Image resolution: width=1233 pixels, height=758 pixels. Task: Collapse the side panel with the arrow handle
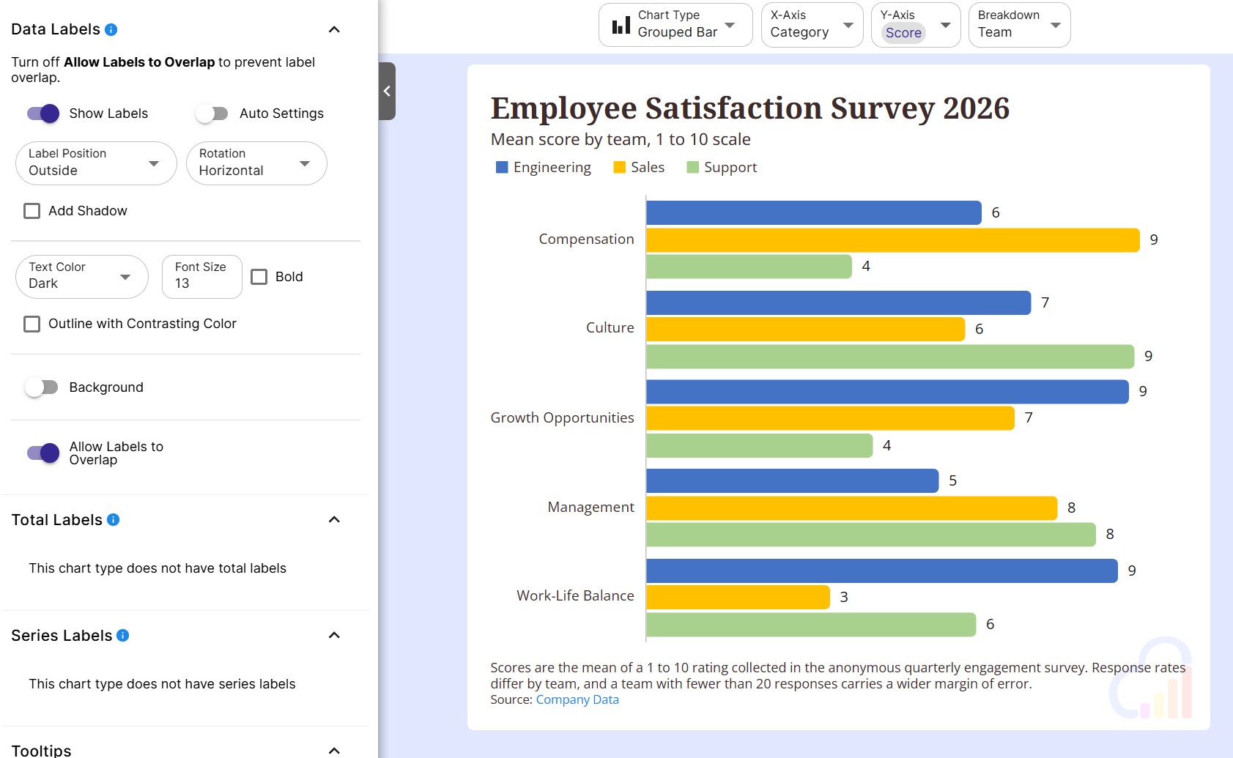387,91
